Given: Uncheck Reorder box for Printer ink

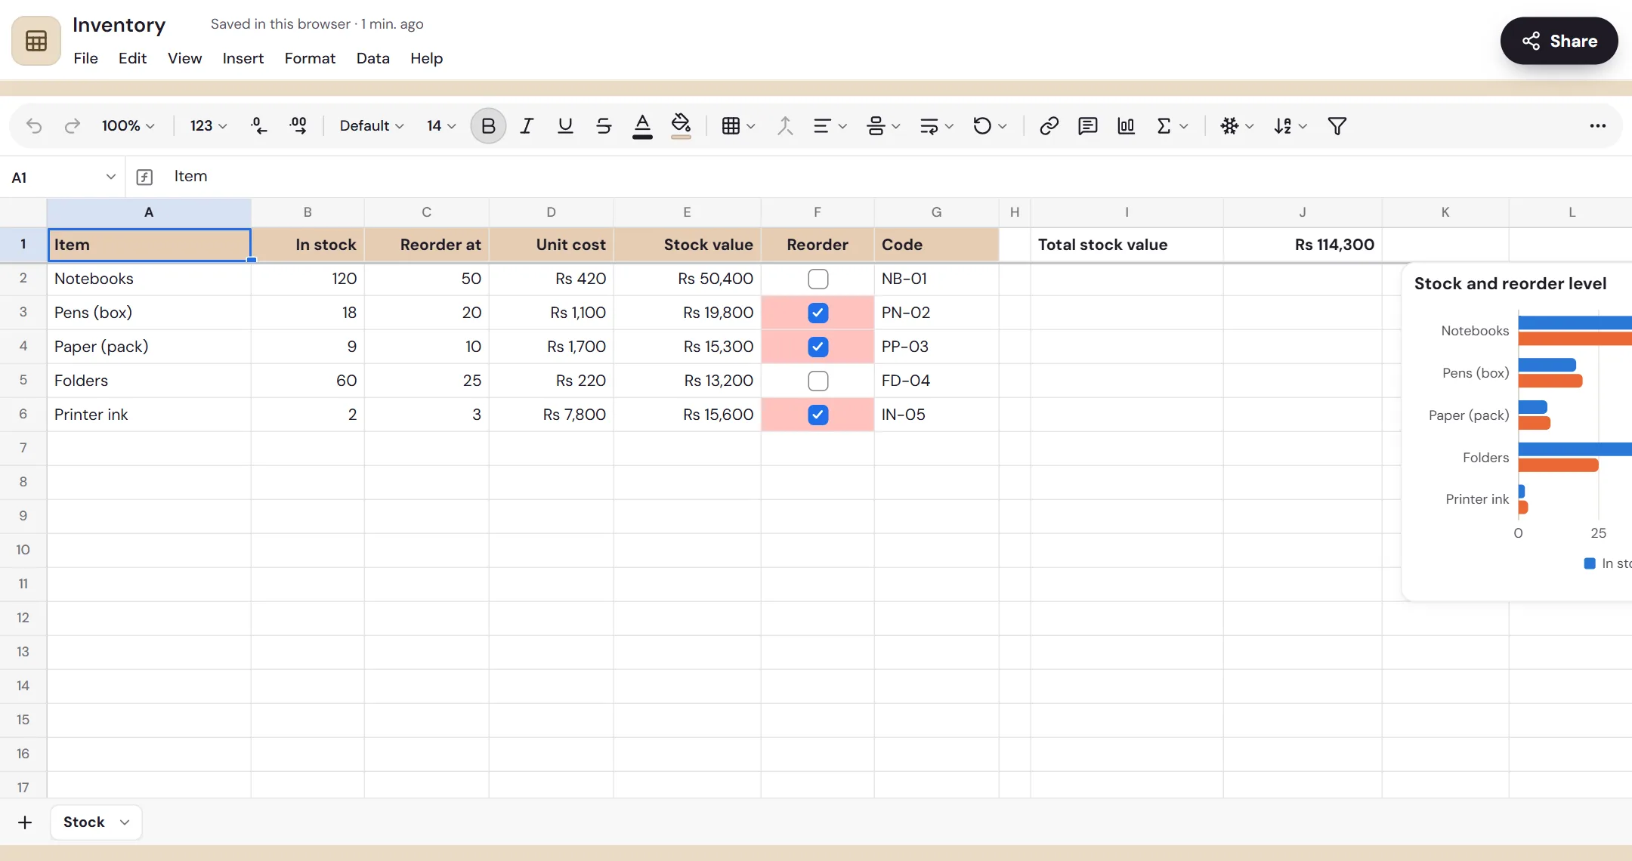Looking at the screenshot, I should coord(818,415).
